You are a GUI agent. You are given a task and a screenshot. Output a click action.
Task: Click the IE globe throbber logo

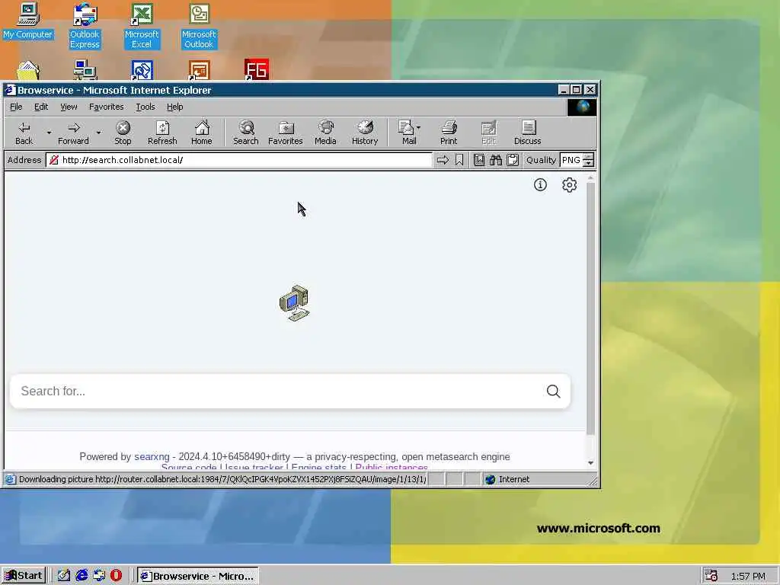point(581,107)
